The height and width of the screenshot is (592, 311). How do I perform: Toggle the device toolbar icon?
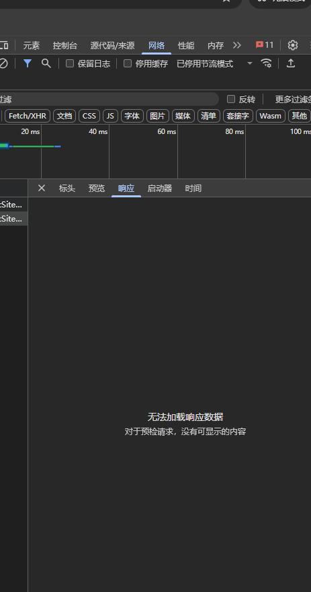(x=4, y=45)
